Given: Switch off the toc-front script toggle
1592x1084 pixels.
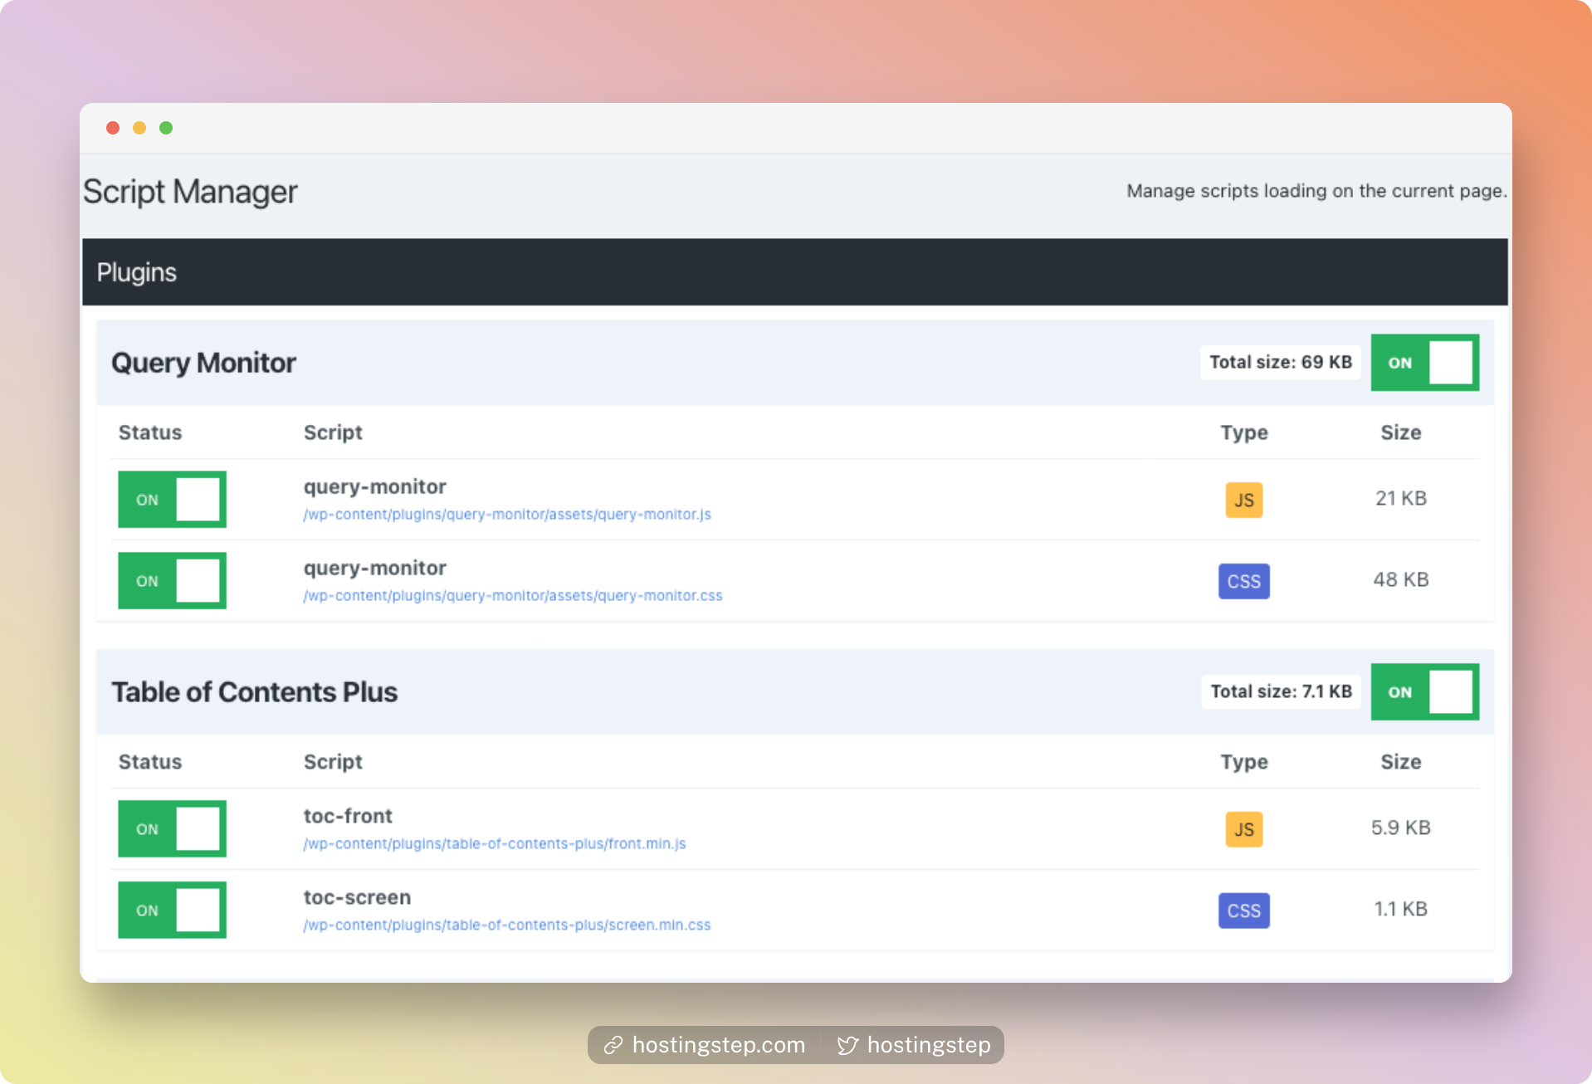Looking at the screenshot, I should click(172, 828).
